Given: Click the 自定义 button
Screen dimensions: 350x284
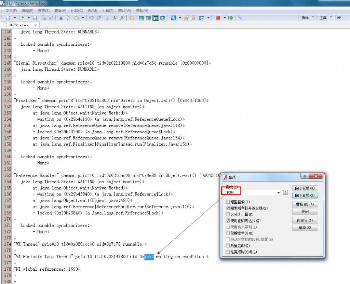Looking at the screenshot, I should pyautogui.click(x=305, y=220).
